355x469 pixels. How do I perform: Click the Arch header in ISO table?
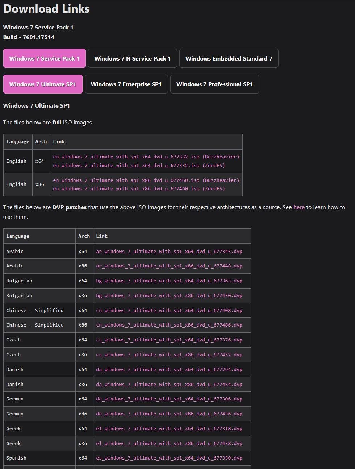pos(41,142)
